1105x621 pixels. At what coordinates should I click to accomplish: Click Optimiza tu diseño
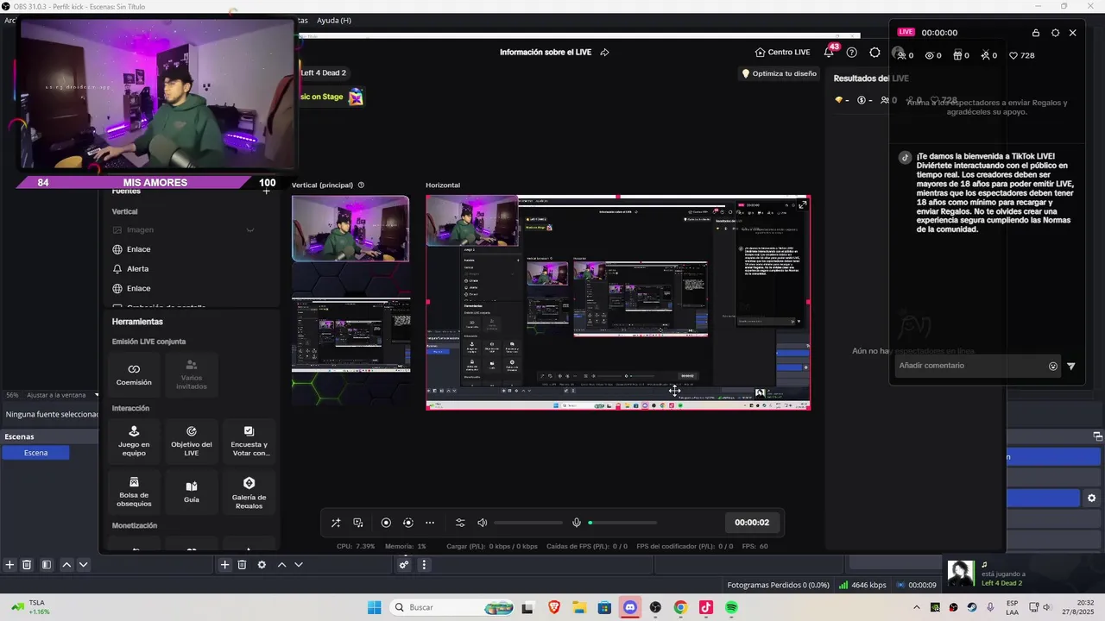point(779,73)
